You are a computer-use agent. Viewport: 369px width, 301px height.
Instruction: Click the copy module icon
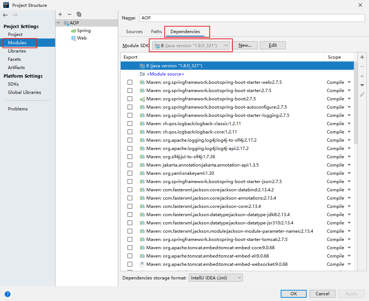point(79,14)
